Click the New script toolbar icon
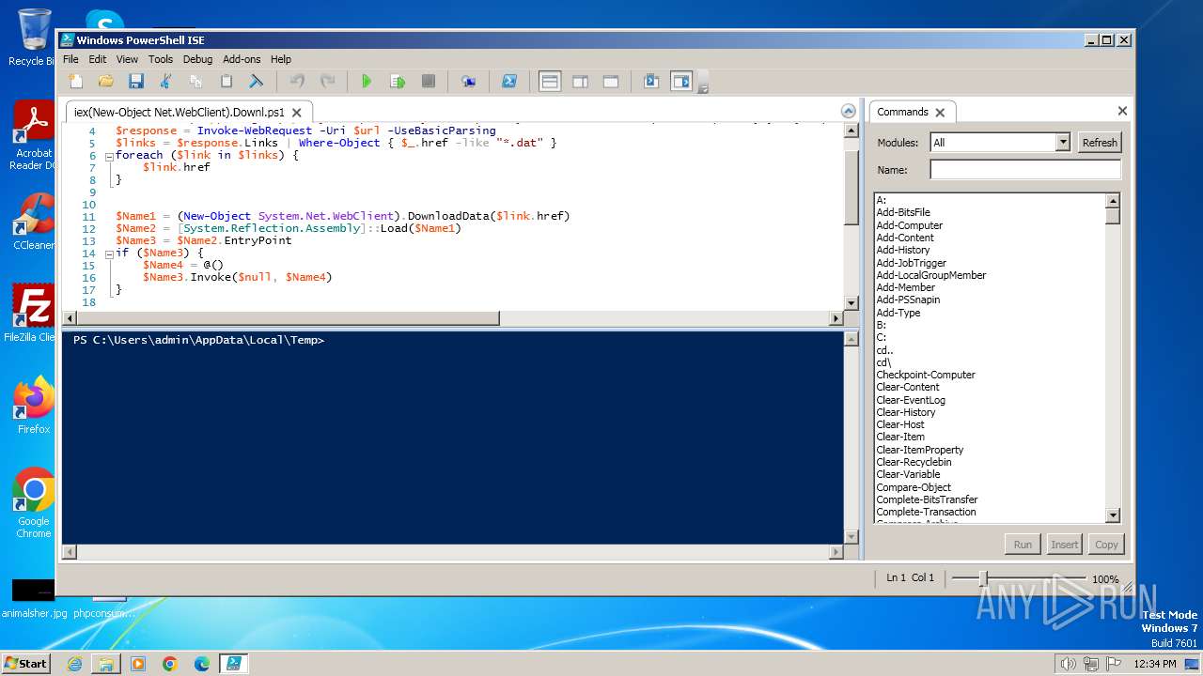 click(76, 82)
